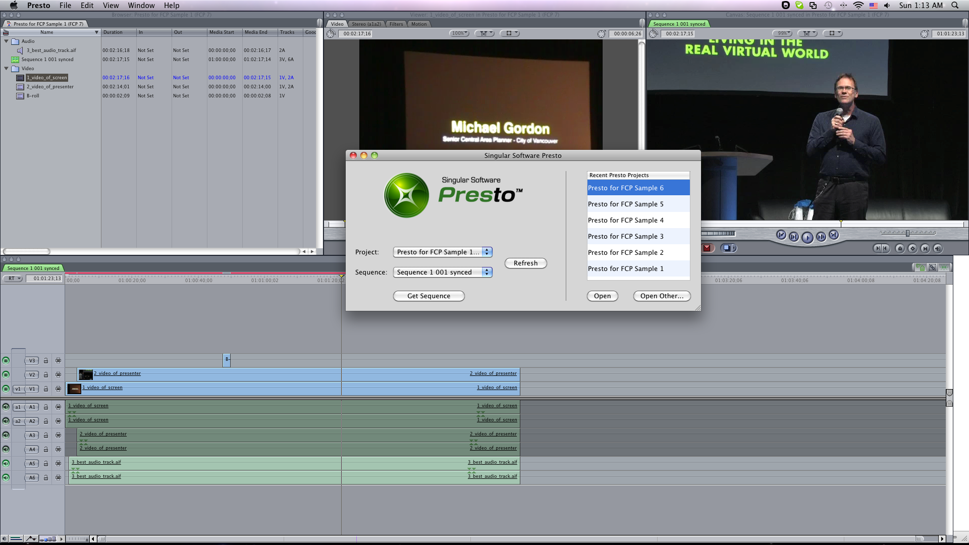The width and height of the screenshot is (969, 545).
Task: Click Go to Previous Edit in Canvas
Action: [781, 235]
